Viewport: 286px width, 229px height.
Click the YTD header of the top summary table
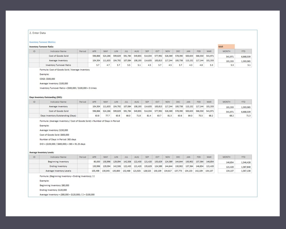tap(243, 51)
